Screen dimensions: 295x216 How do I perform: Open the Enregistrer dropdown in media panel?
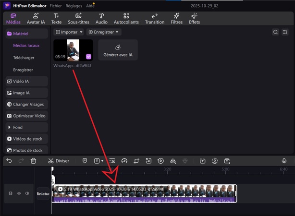(x=104, y=32)
